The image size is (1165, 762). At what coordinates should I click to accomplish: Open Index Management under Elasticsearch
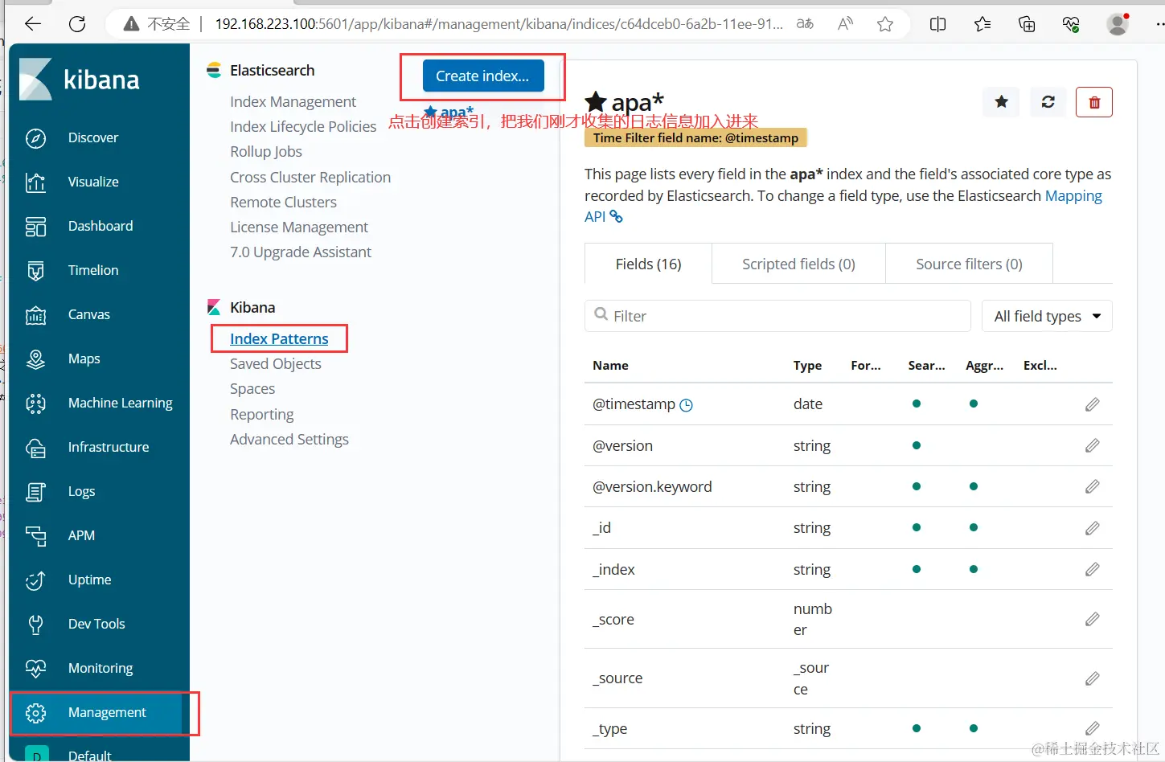[293, 102]
